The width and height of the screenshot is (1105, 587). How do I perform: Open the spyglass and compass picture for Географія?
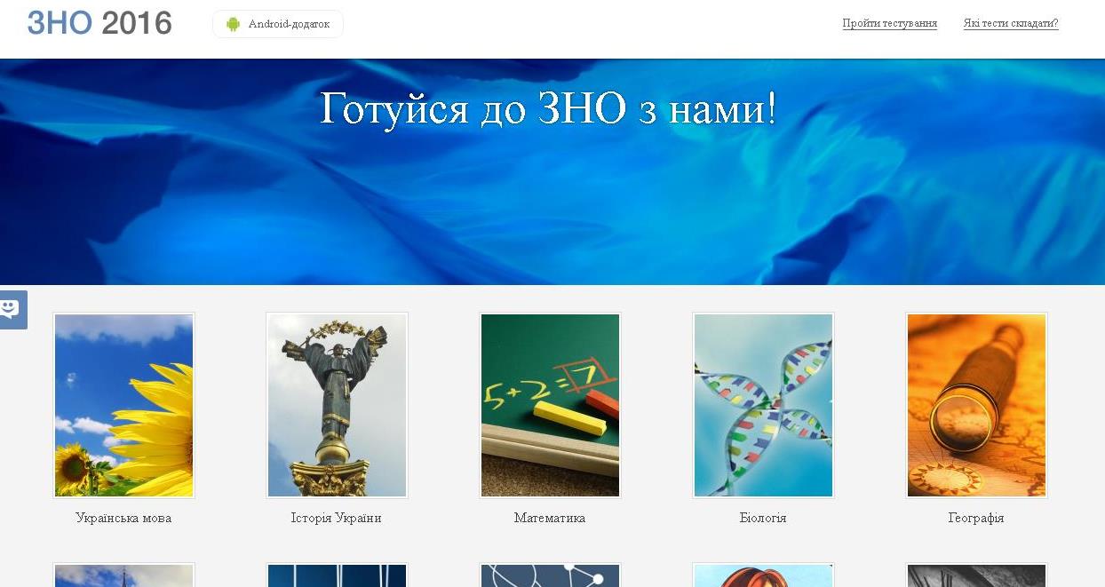[x=976, y=405]
